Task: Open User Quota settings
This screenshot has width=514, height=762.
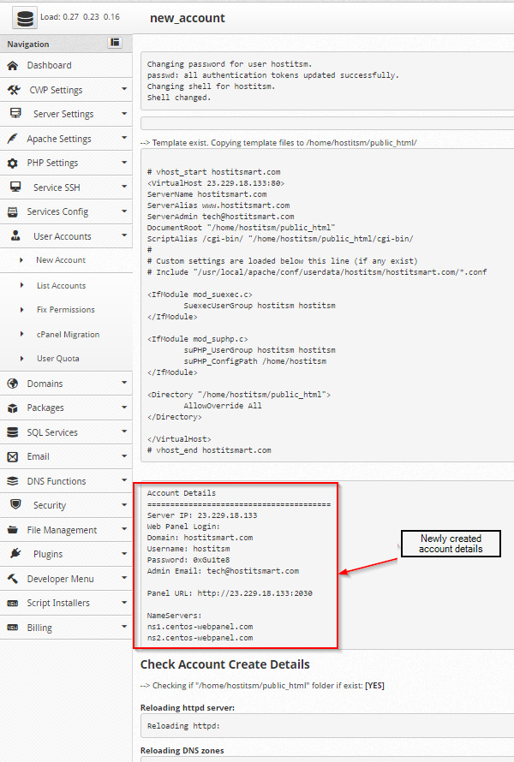Action: [57, 359]
